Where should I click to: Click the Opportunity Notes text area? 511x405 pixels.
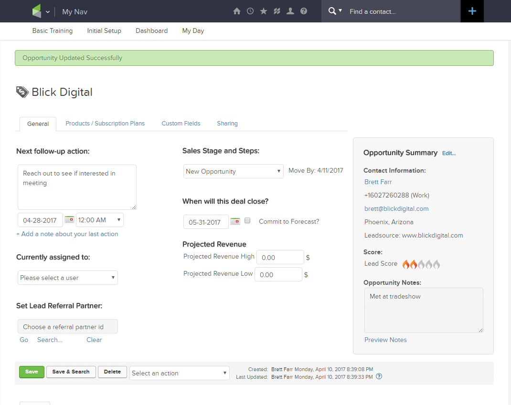tap(424, 310)
